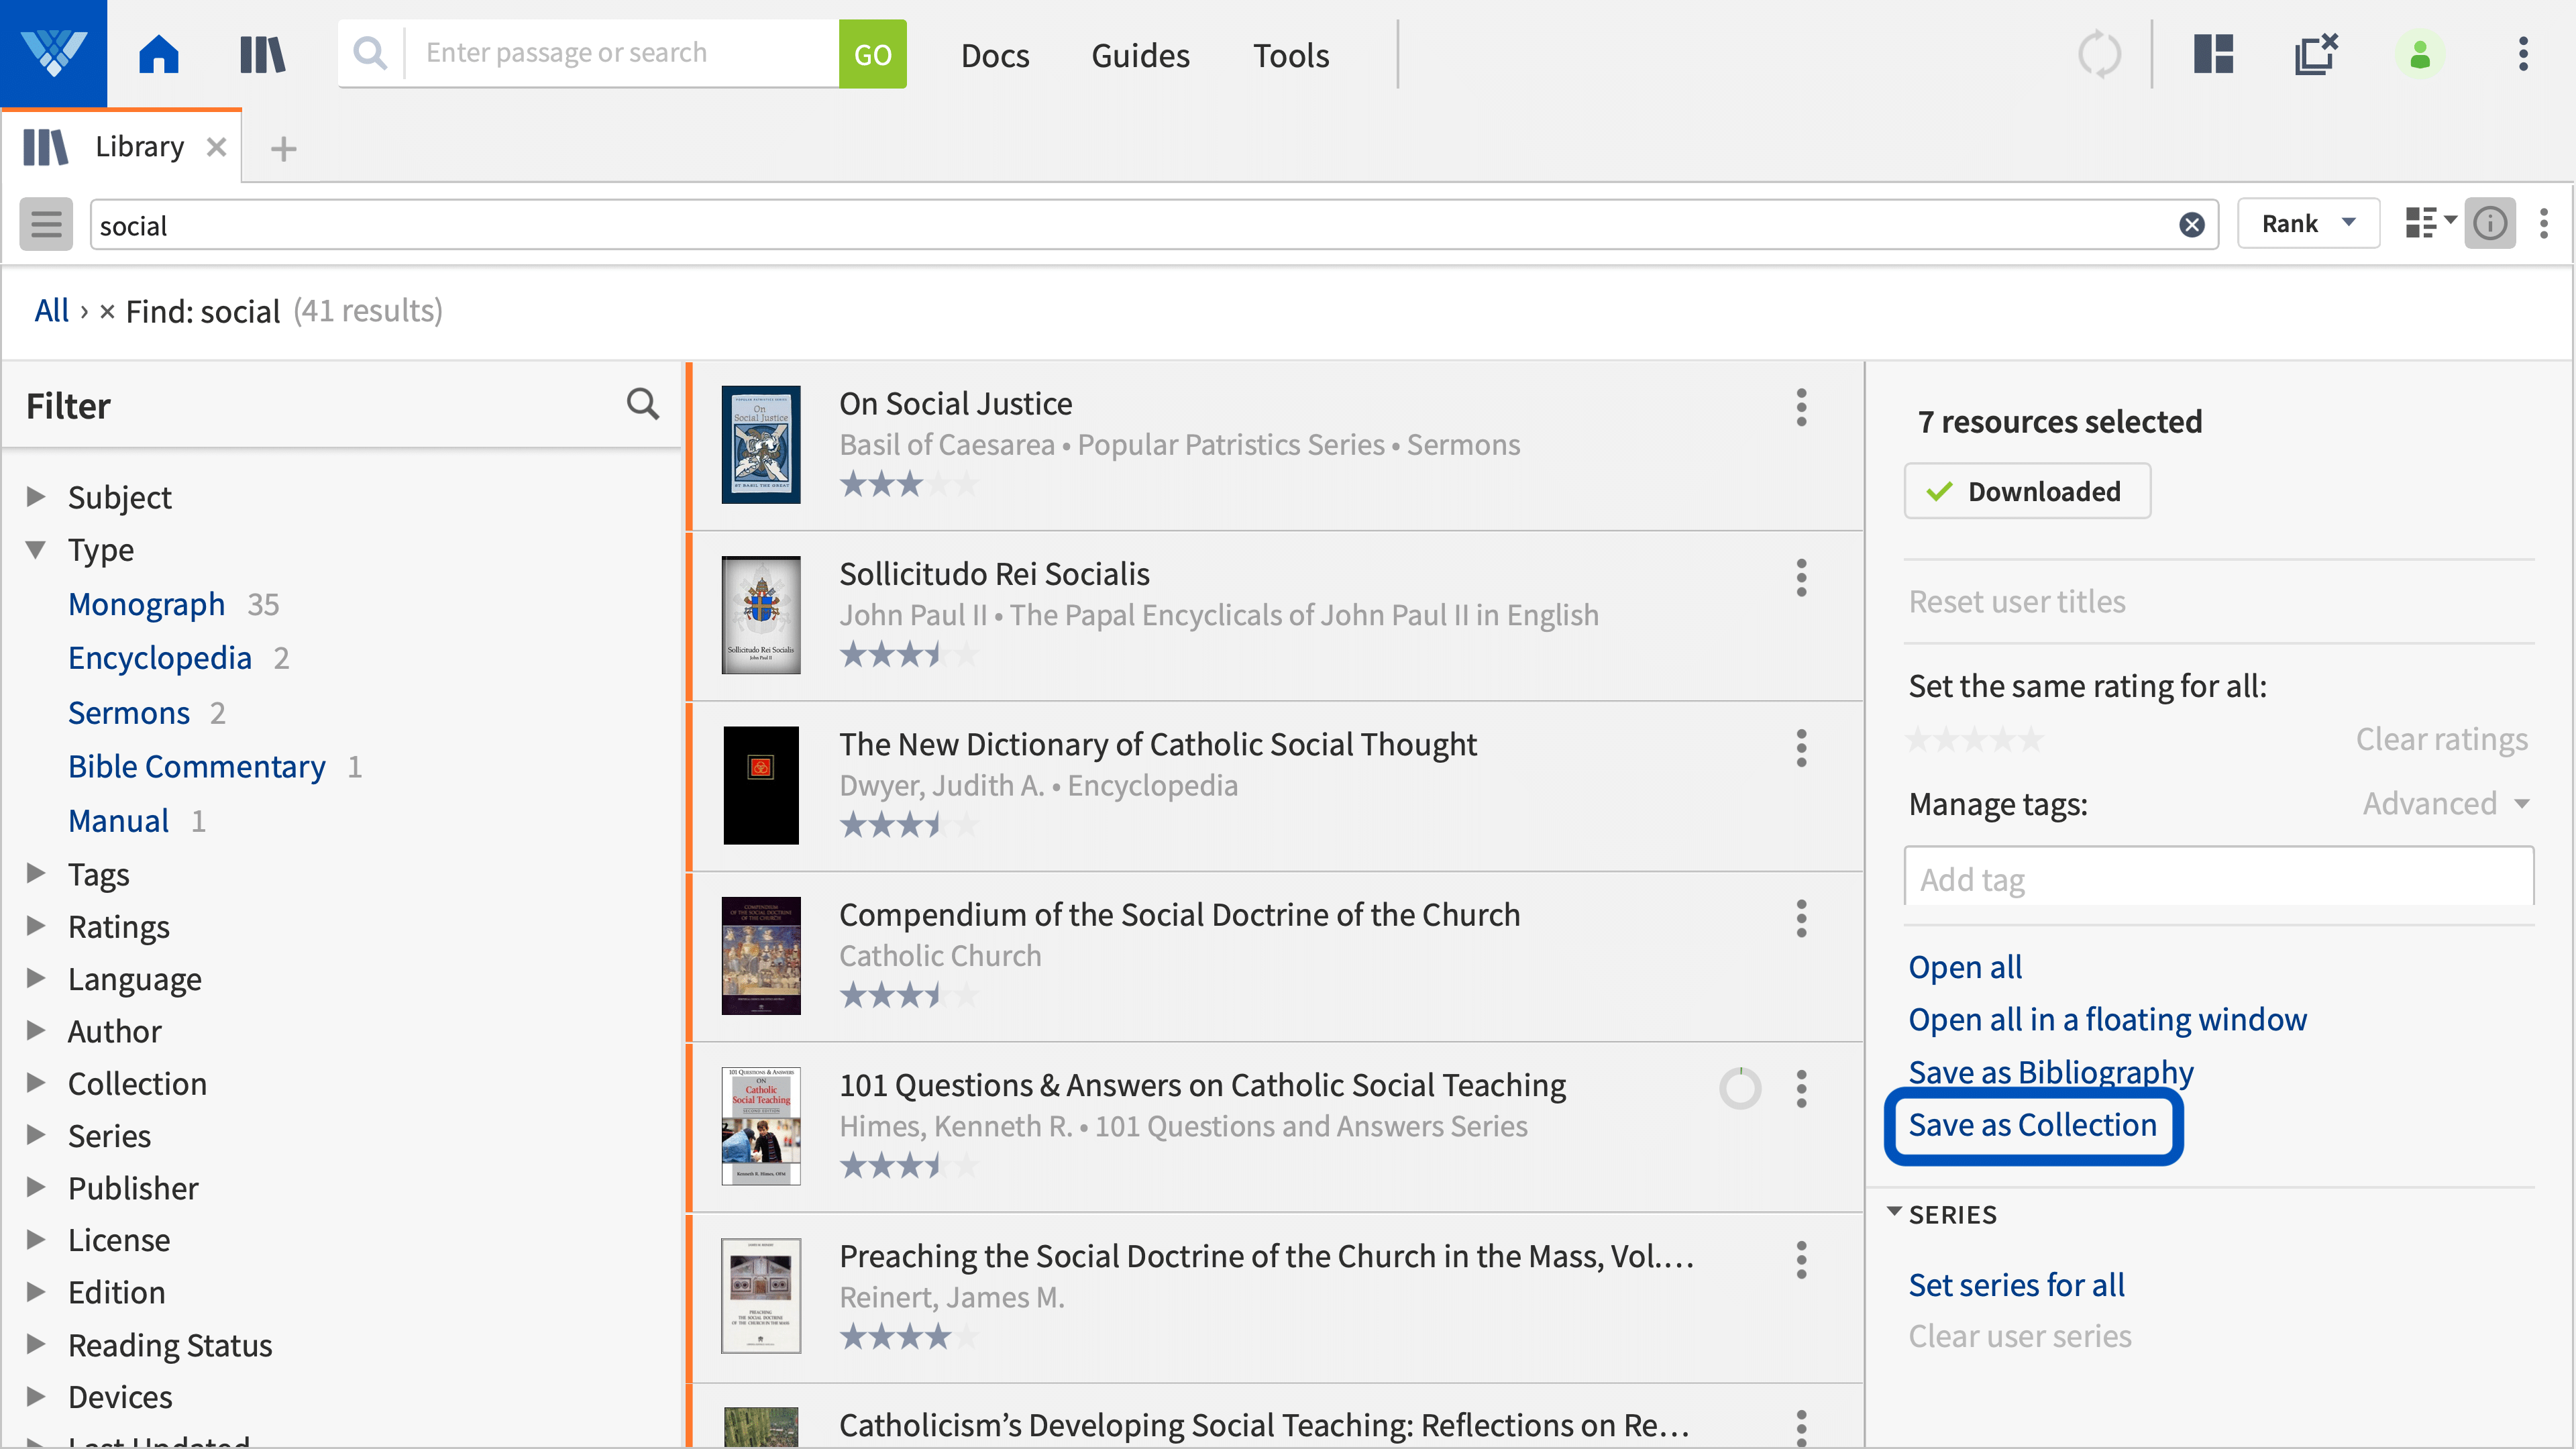Expand the Tags filter
The image size is (2576, 1449).
[x=36, y=873]
